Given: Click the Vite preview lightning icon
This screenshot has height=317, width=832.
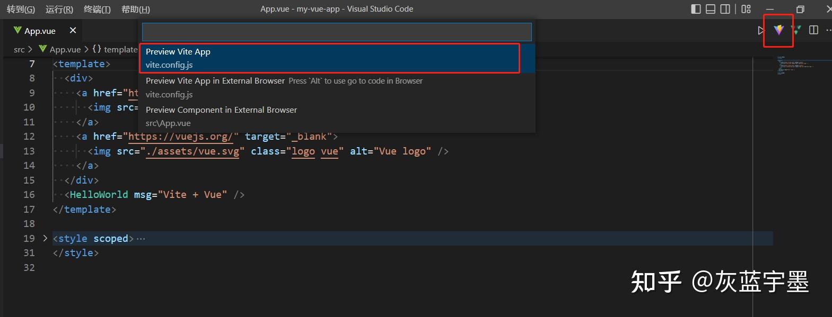Looking at the screenshot, I should tap(778, 30).
